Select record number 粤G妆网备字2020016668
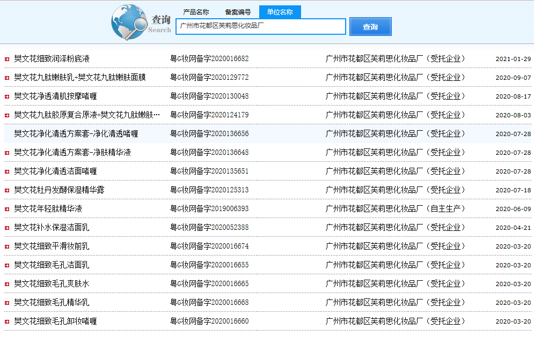Screen dimensions: 534x337 [209, 302]
